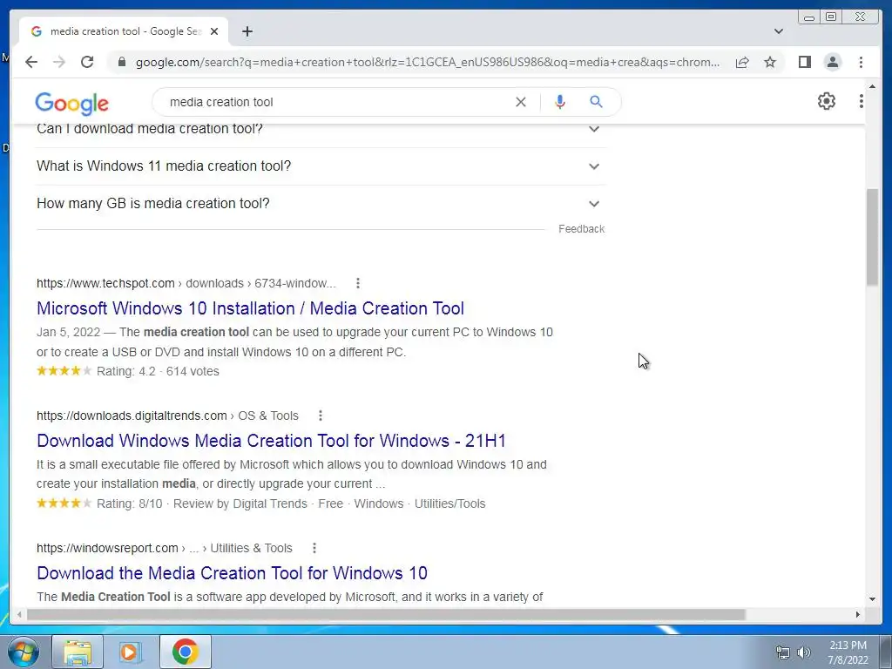
Task: Open 'Download Windows Media Creation Tool' 21H1 result
Action: coord(272,441)
